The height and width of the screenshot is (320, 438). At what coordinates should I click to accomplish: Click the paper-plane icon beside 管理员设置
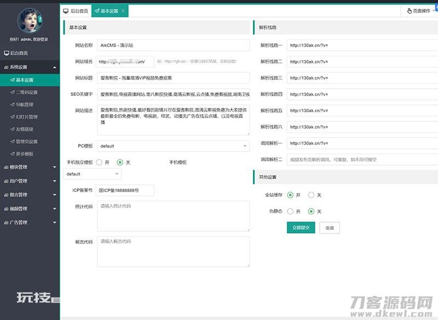pos(12,142)
